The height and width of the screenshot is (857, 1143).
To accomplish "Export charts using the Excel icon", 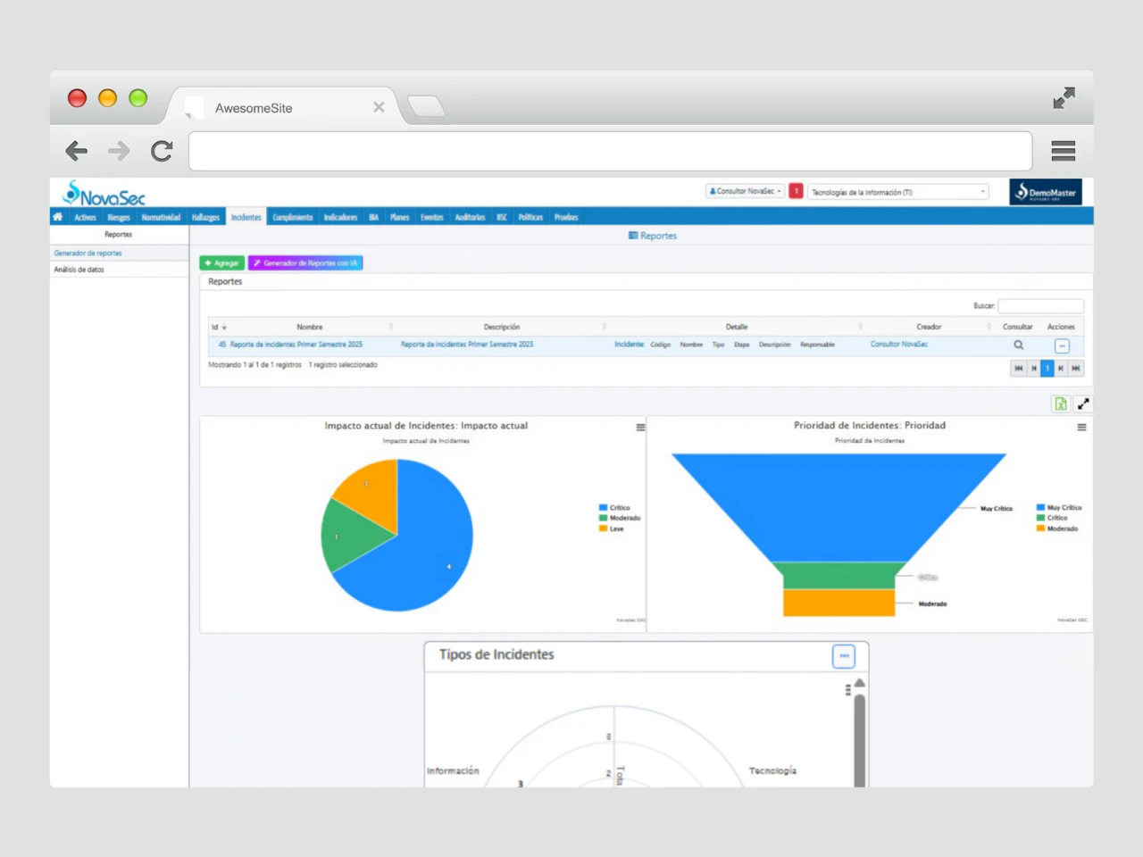I will 1060,404.
